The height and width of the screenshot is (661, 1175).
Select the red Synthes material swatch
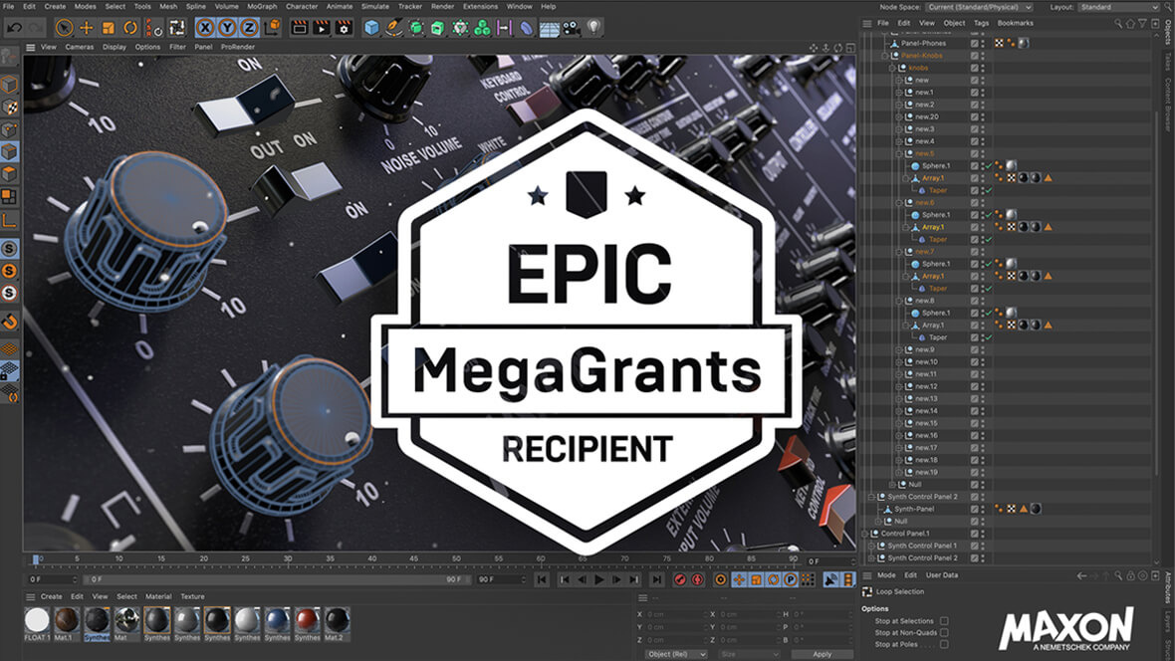click(308, 620)
